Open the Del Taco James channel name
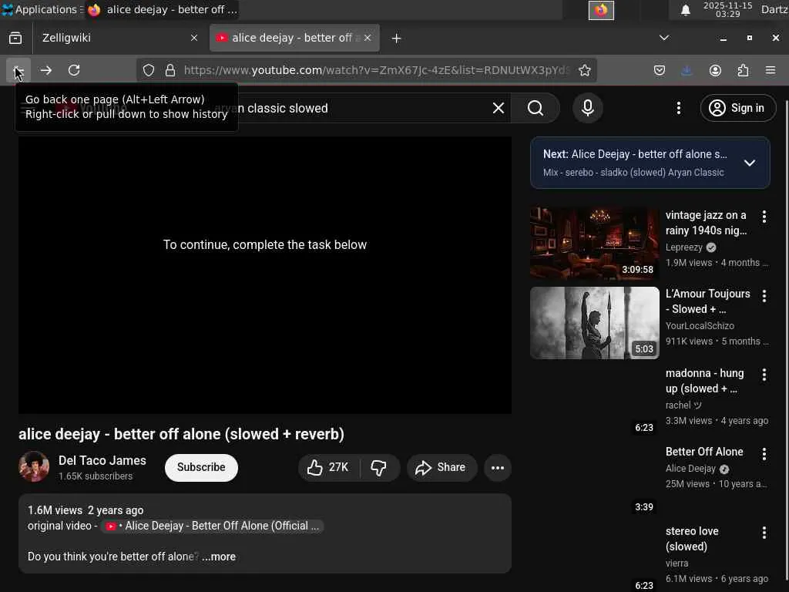Viewport: 789px width, 592px height. coord(102,461)
